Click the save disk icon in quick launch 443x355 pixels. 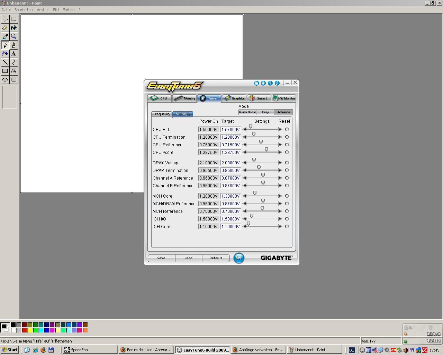pos(51,350)
